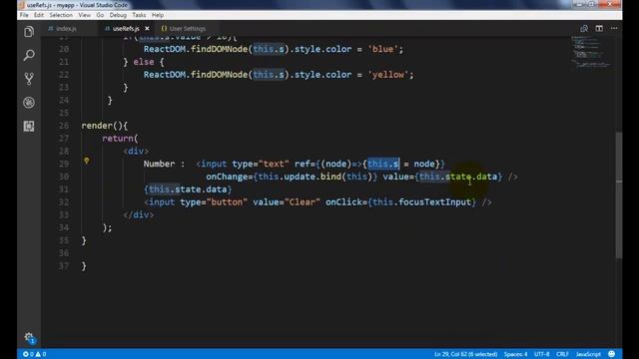Screen dimensions: 639x359
Task: Open the Debug view icon
Action: [29, 103]
